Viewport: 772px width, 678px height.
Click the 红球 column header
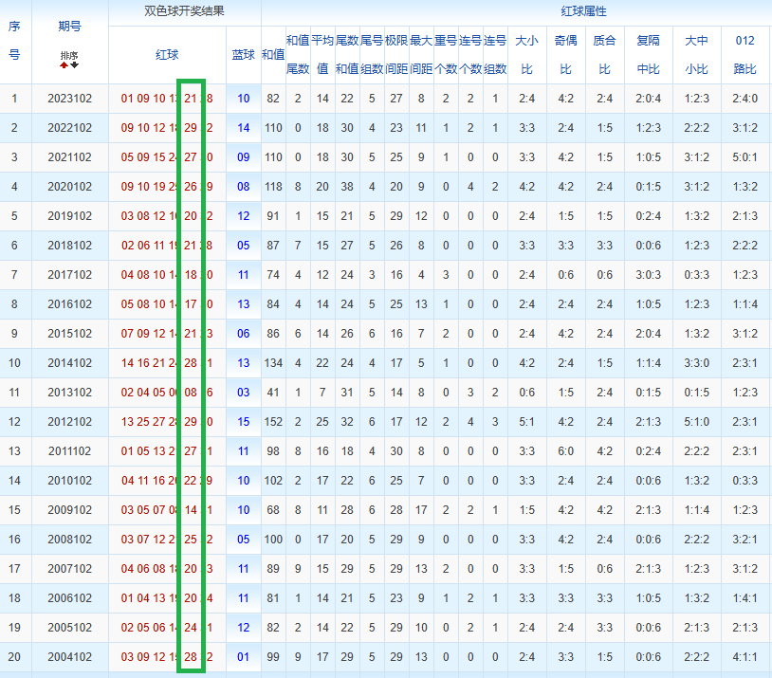167,55
